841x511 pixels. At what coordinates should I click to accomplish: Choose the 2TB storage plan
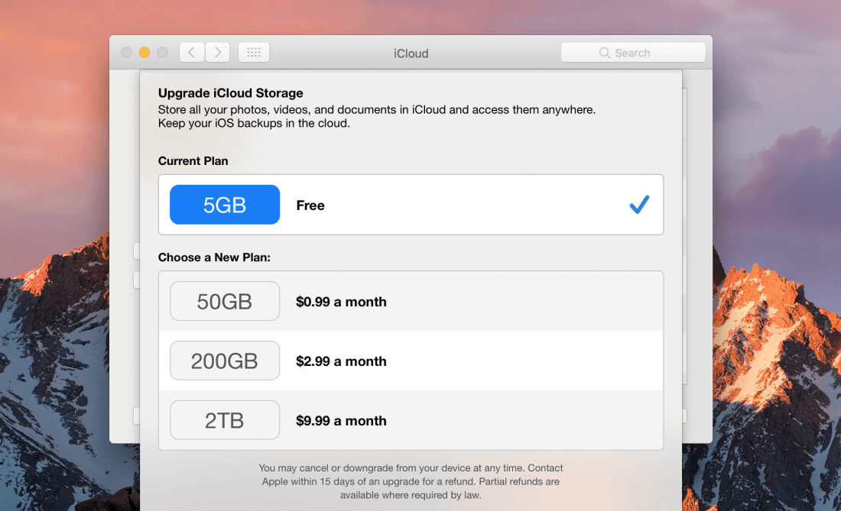click(225, 420)
